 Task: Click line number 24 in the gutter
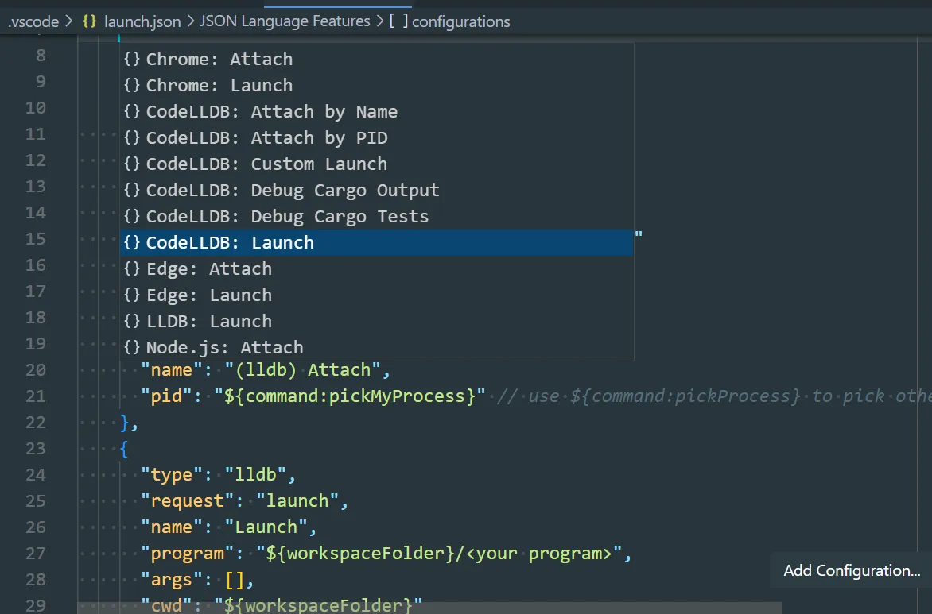click(36, 474)
